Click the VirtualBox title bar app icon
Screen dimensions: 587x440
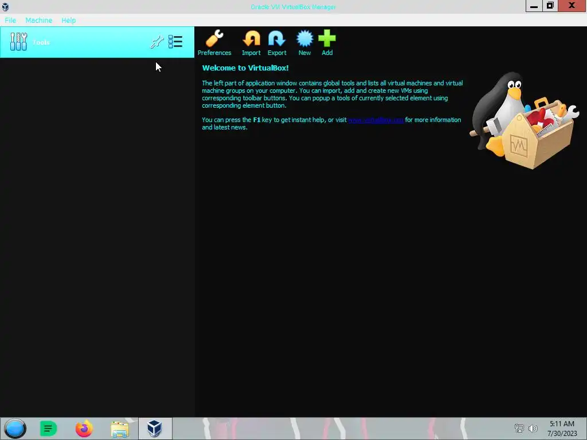5,7
